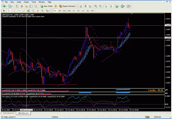Image resolution: width=172 pixels, height=119 pixels.
Task: Expand the arrows objects dropdown arrow
Action: [49, 11]
